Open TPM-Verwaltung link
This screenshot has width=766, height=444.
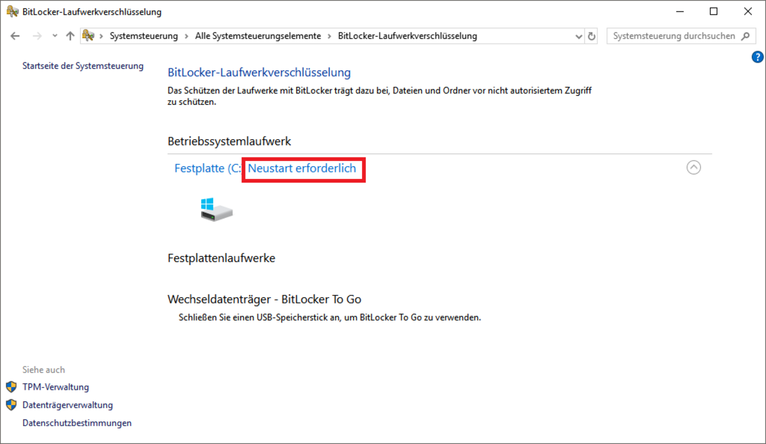click(56, 387)
